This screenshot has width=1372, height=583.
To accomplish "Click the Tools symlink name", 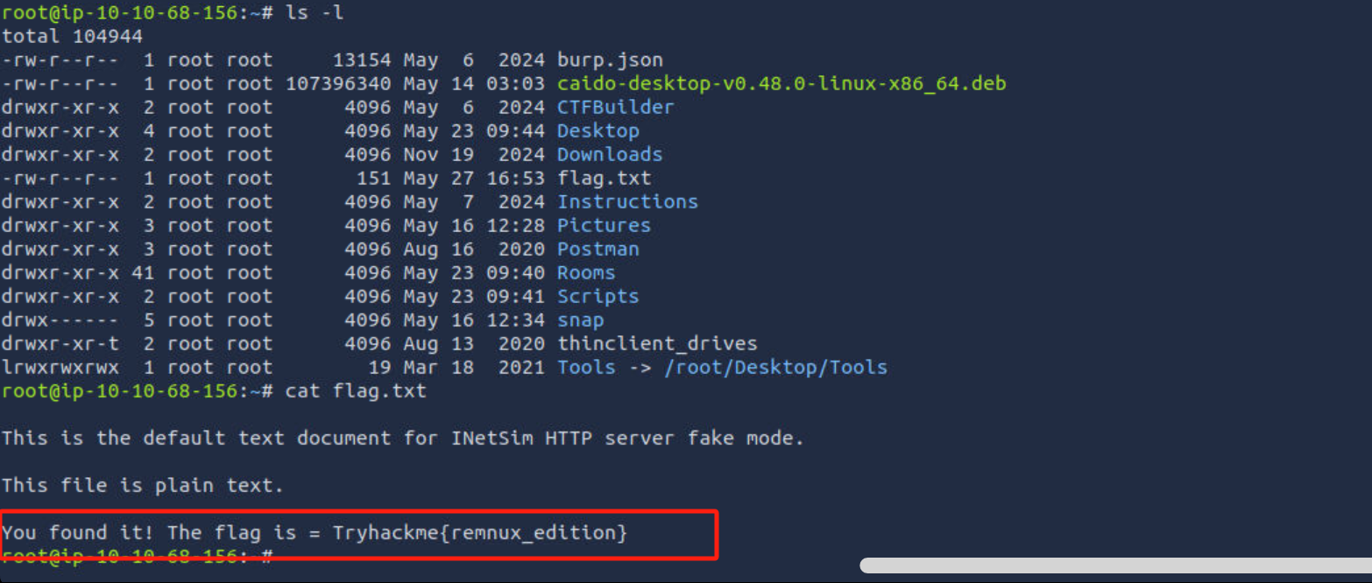I will pyautogui.click(x=586, y=368).
